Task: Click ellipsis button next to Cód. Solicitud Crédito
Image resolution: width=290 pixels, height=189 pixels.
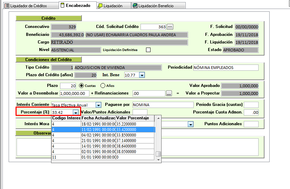Action: pos(170,27)
